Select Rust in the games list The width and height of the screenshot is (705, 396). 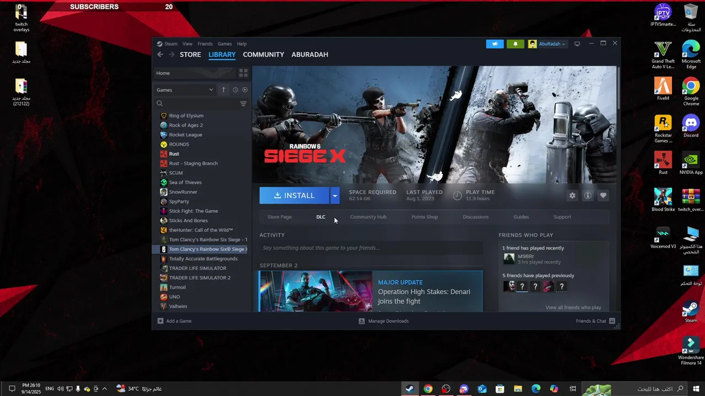click(174, 153)
